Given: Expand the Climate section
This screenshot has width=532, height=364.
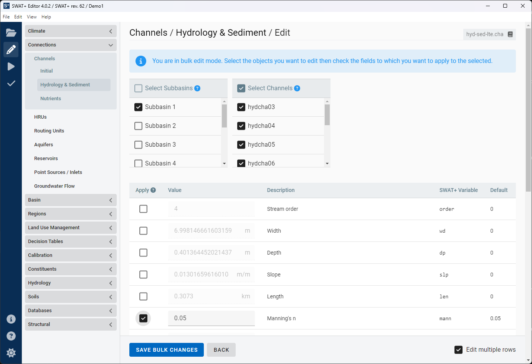Looking at the screenshot, I should 71,31.
